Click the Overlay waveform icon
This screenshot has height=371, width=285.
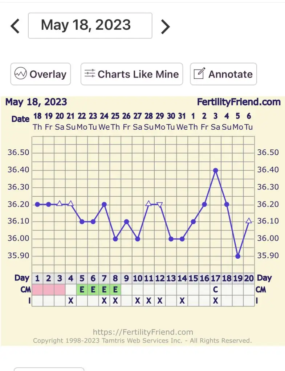(21, 74)
